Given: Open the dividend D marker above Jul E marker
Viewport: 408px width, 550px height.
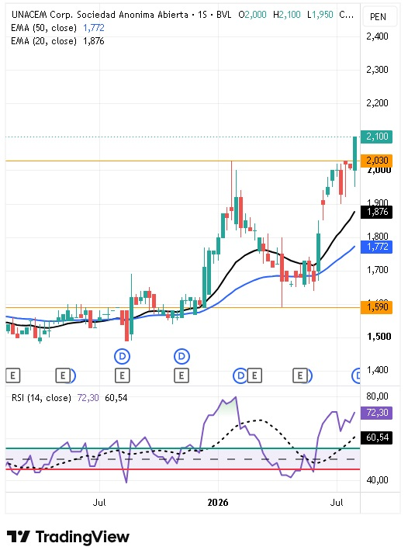Looking at the screenshot, I should 122,357.
